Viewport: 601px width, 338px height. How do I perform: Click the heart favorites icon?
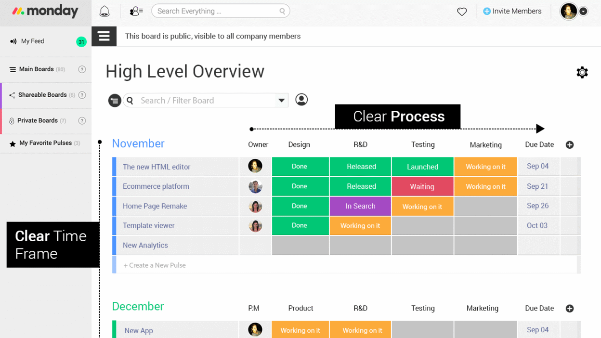[462, 12]
